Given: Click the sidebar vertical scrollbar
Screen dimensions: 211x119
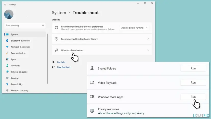Looking at the screenshot, I should coord(47,58).
